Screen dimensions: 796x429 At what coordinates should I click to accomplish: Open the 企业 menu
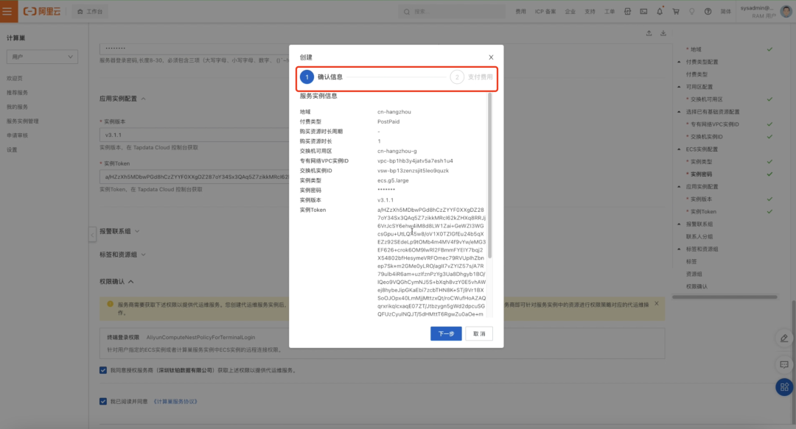click(x=570, y=12)
